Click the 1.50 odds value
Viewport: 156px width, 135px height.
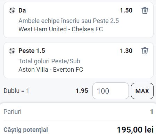(x=126, y=10)
